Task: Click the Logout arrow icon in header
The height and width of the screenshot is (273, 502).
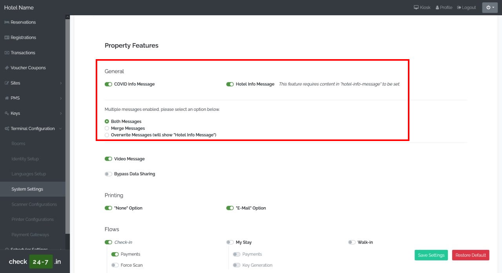Action: (x=459, y=7)
